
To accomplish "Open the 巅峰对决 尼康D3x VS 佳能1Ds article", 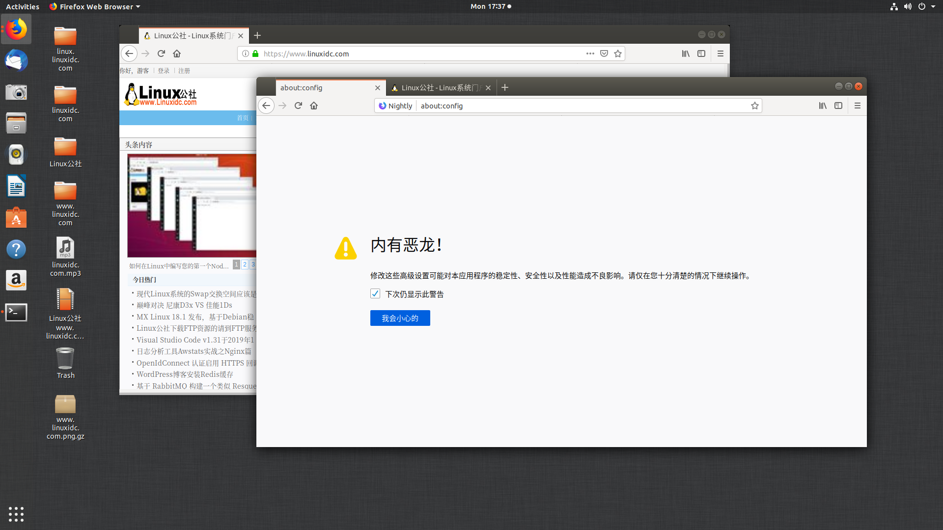I will click(184, 305).
